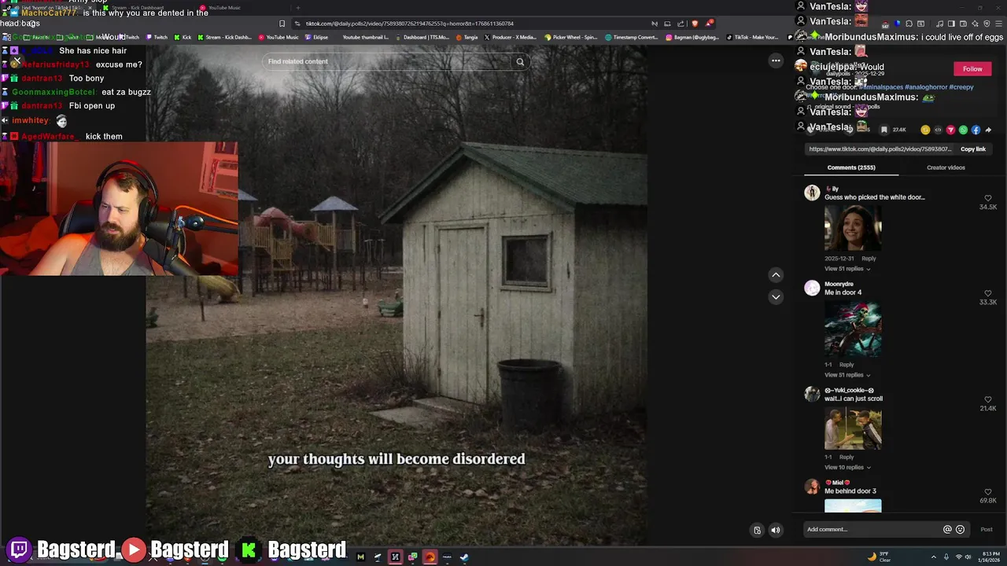Open the YouTube Music bookmark
Image resolution: width=1007 pixels, height=566 pixels.
tap(278, 37)
